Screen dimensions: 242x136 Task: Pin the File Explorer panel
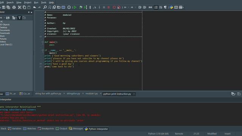29,12
